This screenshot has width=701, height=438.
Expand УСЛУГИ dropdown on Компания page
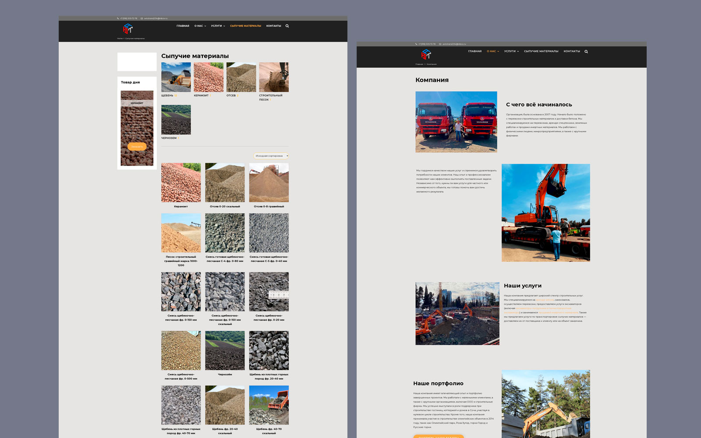click(x=511, y=51)
